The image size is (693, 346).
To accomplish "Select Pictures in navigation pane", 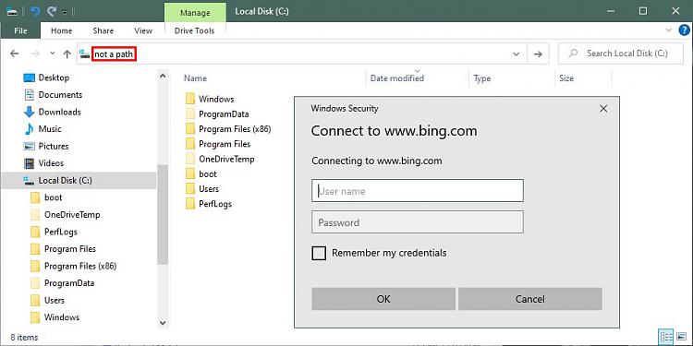I will (54, 146).
